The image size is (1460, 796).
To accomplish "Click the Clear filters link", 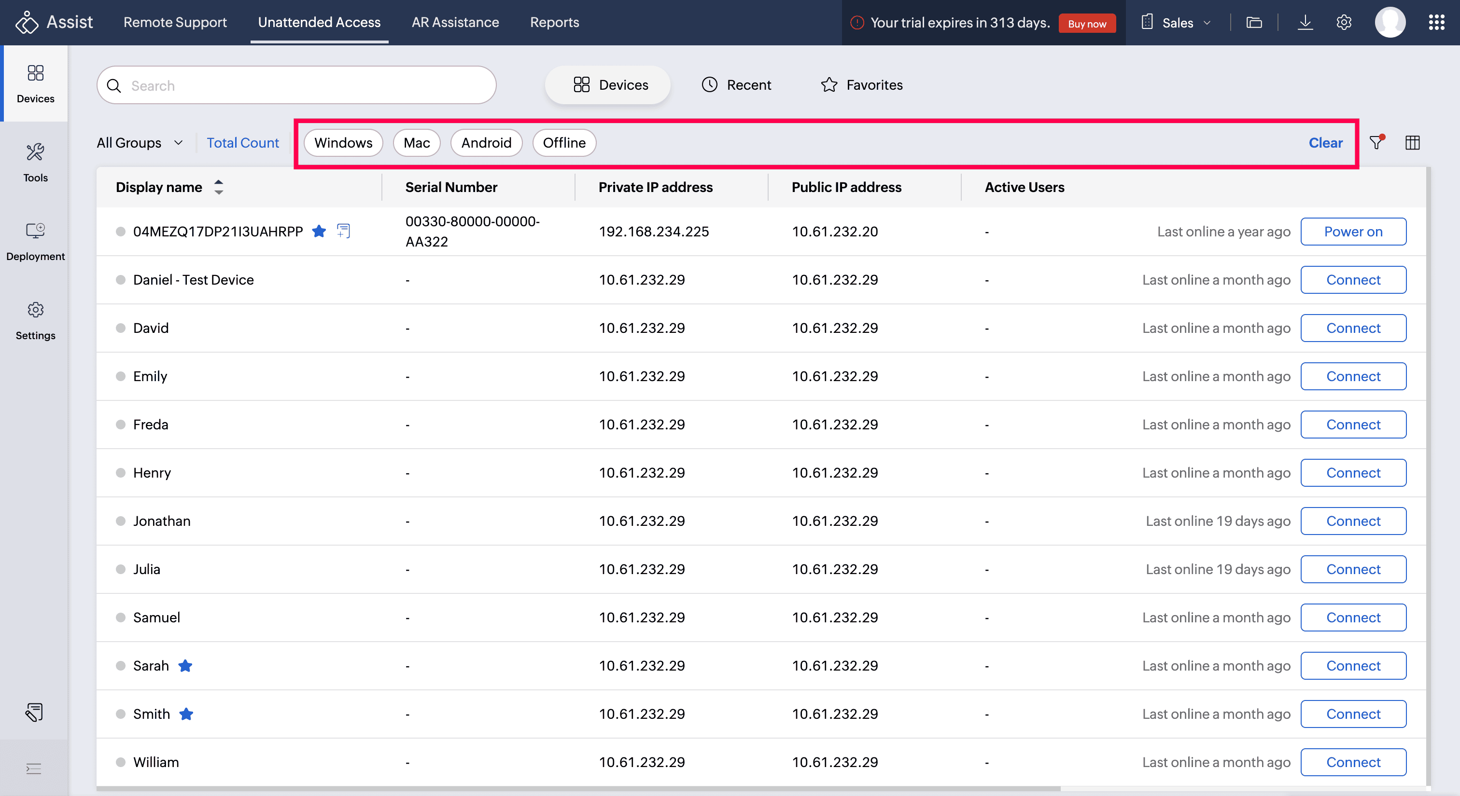I will coord(1325,143).
